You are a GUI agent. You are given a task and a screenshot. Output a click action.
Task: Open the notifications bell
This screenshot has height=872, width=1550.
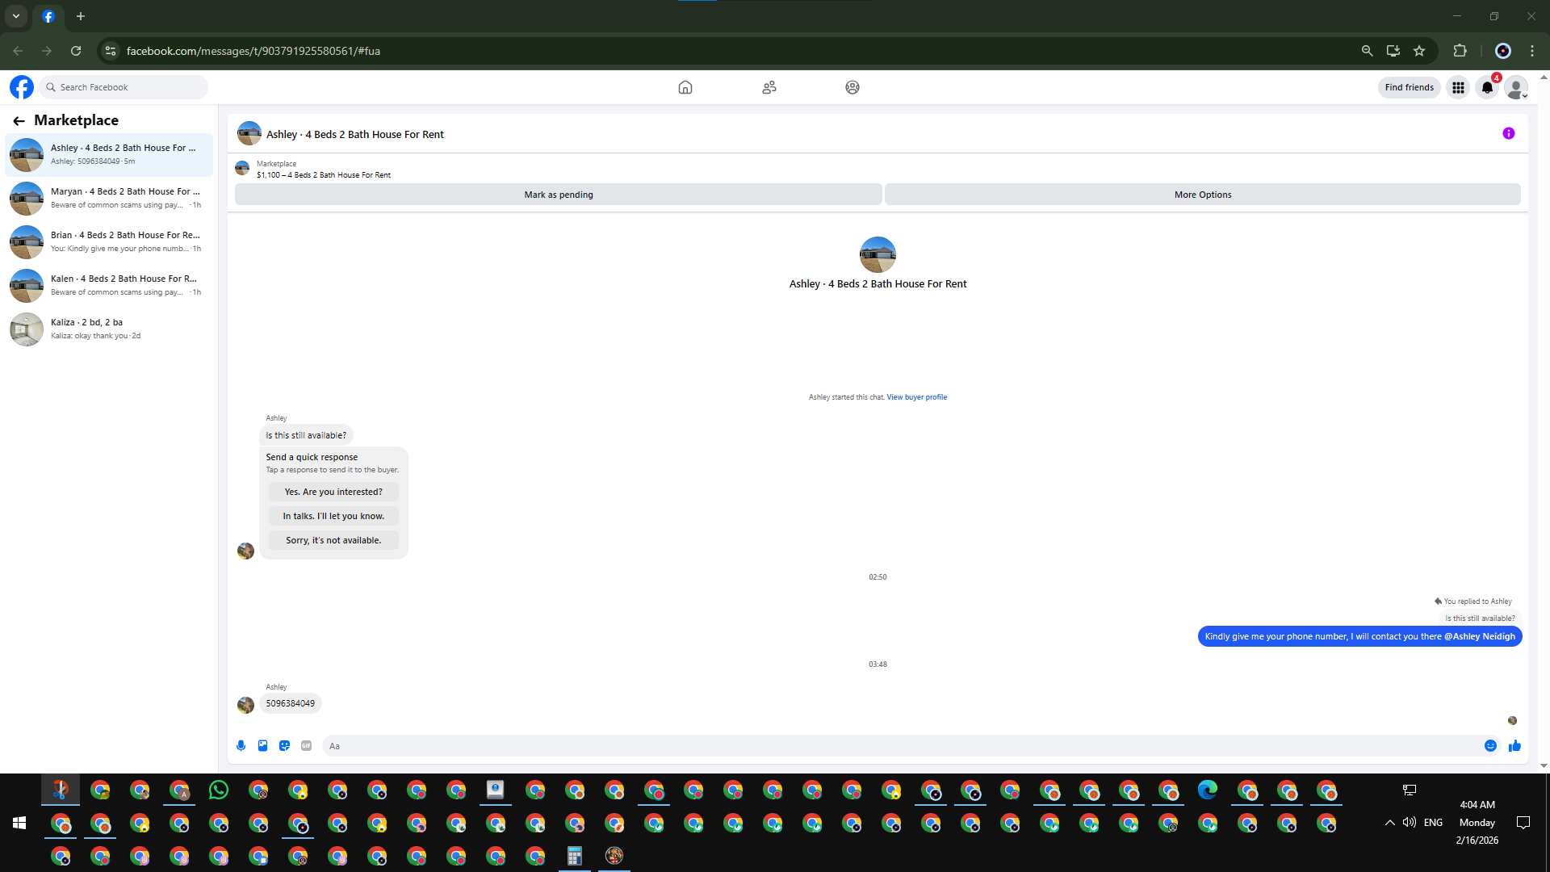(1487, 87)
